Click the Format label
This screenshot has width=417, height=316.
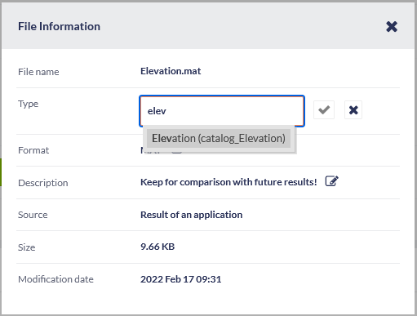pos(33,150)
